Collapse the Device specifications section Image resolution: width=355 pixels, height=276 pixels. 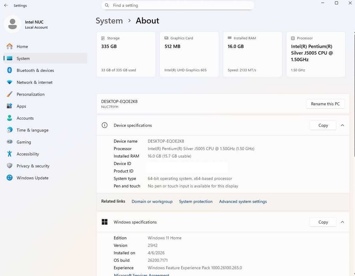coord(342,125)
